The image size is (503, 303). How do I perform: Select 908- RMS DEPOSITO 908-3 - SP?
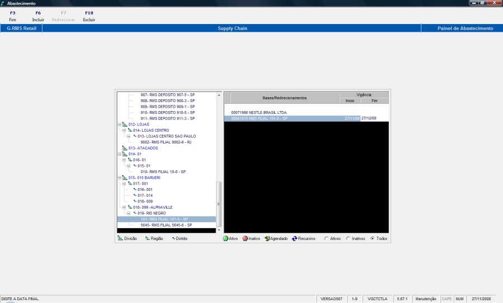[x=168, y=100]
